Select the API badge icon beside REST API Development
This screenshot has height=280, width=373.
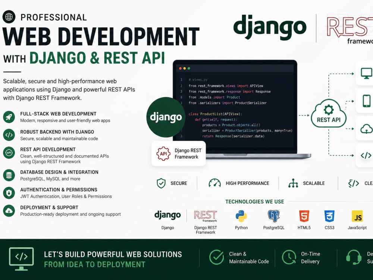[x=9, y=153]
